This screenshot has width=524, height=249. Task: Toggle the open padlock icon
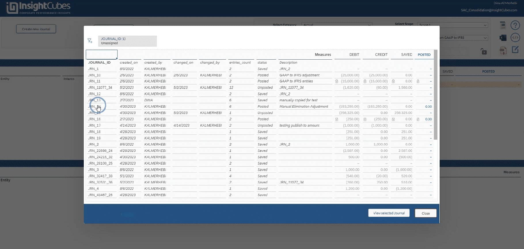[x=484, y=52]
